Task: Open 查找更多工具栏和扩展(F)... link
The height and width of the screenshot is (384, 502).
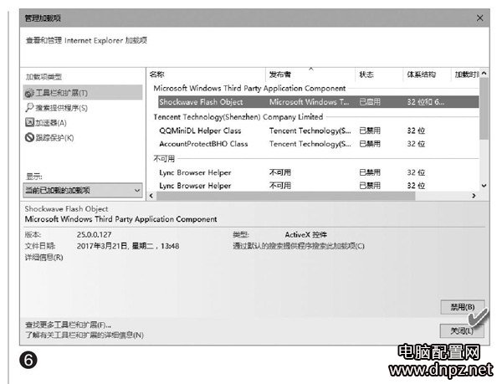Action: (69, 325)
